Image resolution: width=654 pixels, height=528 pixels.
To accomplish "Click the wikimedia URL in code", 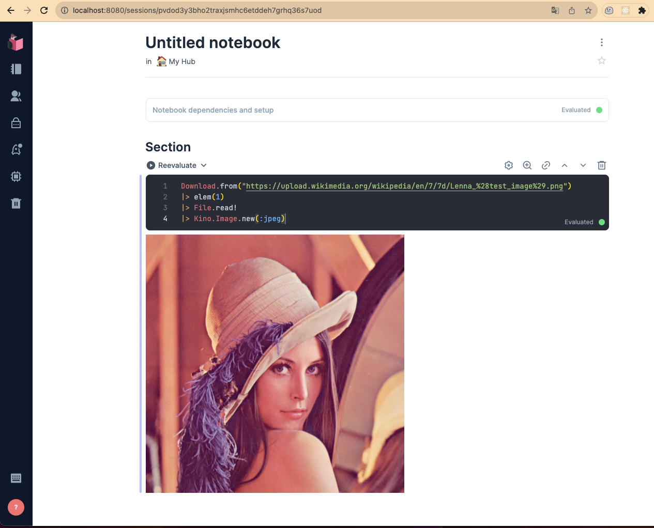I will point(404,186).
